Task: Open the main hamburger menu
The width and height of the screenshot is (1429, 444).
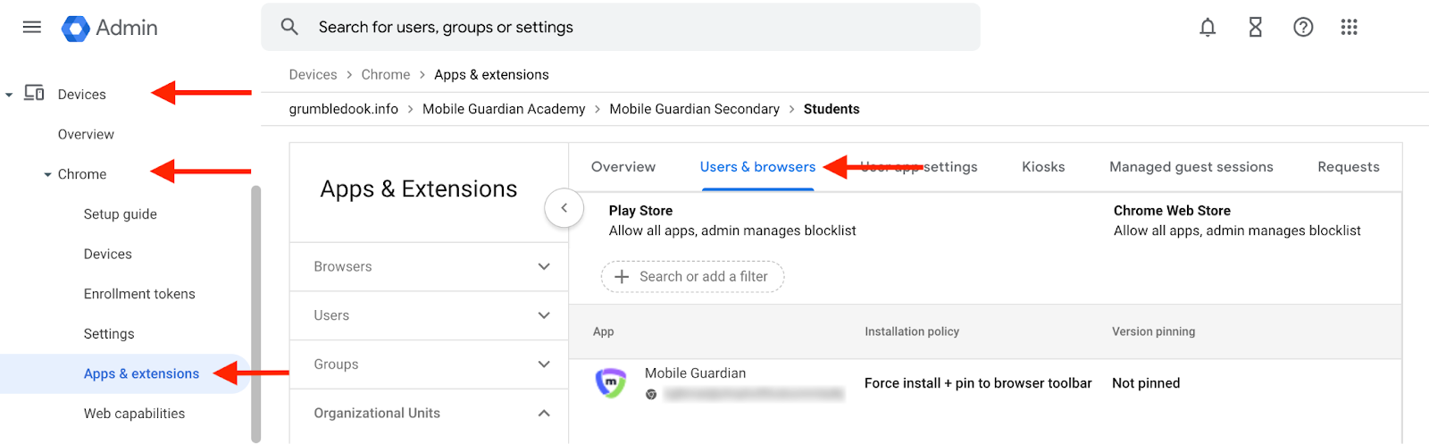Action: pyautogui.click(x=32, y=27)
